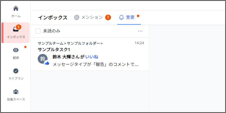The image size is (226, 113).
Task: Select the マイプラン checkmark icon
Action: coord(16,71)
